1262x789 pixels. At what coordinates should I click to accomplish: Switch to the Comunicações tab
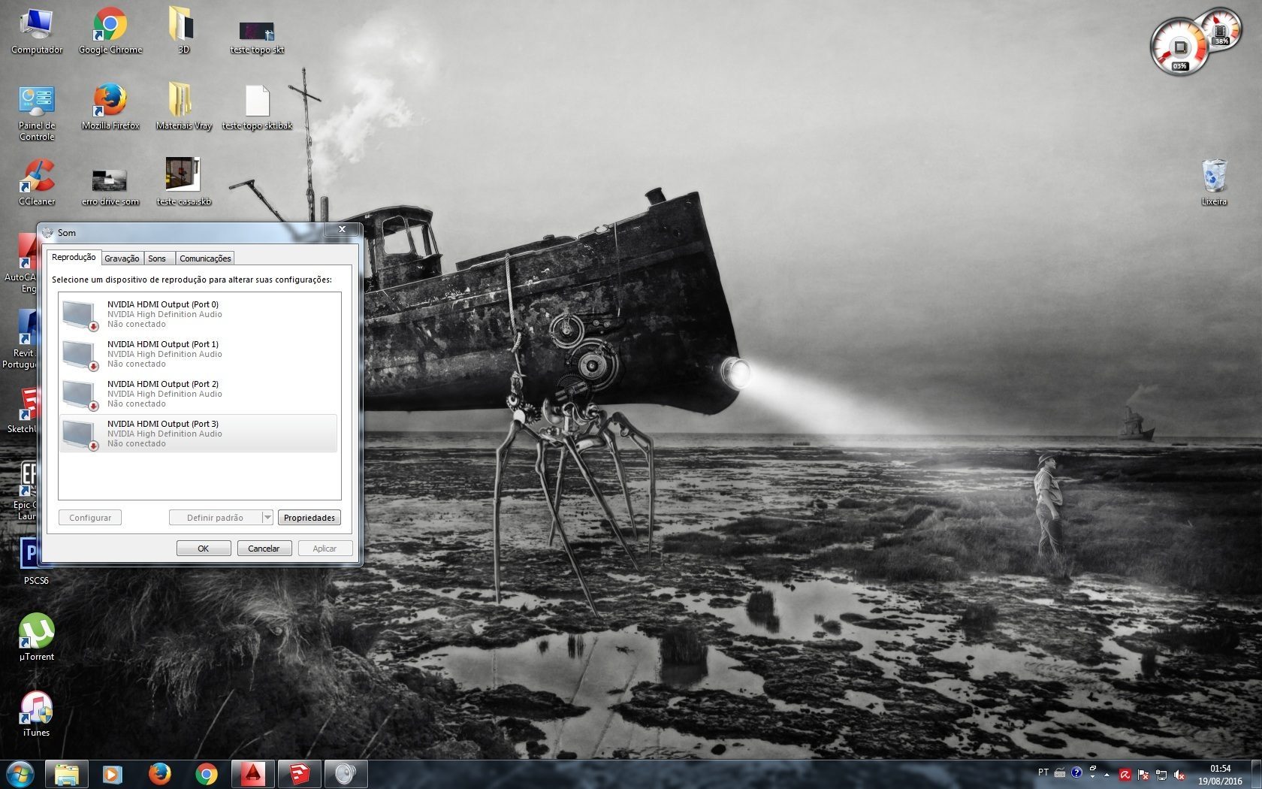coord(205,258)
